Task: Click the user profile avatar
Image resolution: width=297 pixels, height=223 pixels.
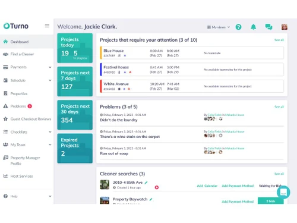Action: (285, 27)
